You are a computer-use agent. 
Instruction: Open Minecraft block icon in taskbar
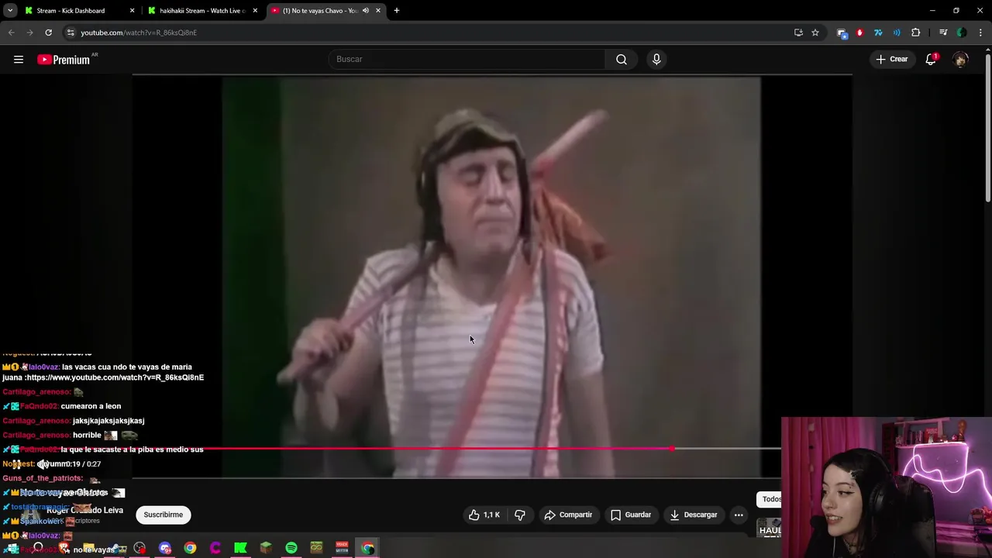[266, 548]
